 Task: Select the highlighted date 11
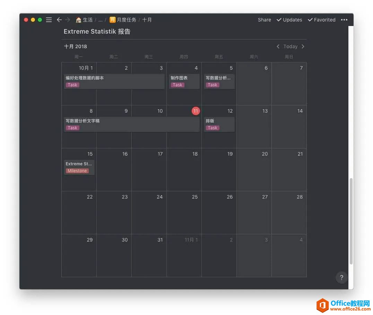(x=196, y=111)
